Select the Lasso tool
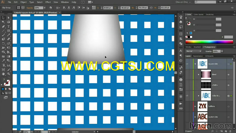 tap(9, 22)
